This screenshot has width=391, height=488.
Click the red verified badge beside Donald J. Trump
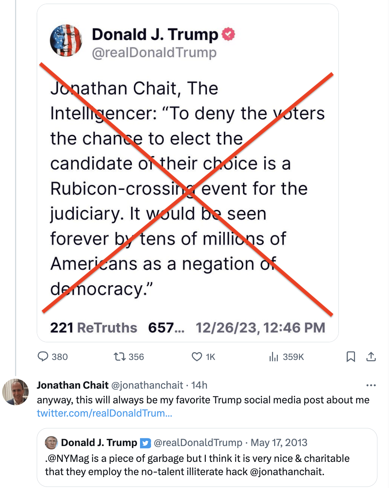tap(229, 34)
